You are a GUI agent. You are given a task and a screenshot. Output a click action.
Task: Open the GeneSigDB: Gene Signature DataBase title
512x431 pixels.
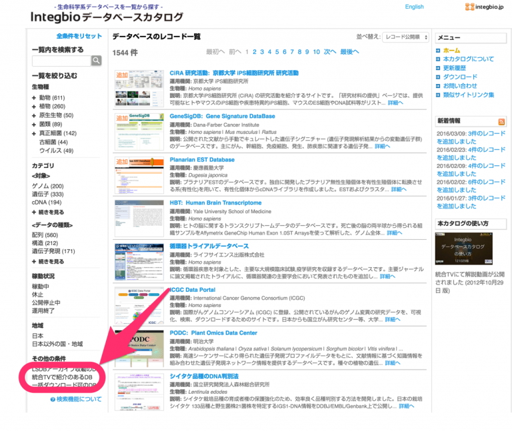[222, 116]
